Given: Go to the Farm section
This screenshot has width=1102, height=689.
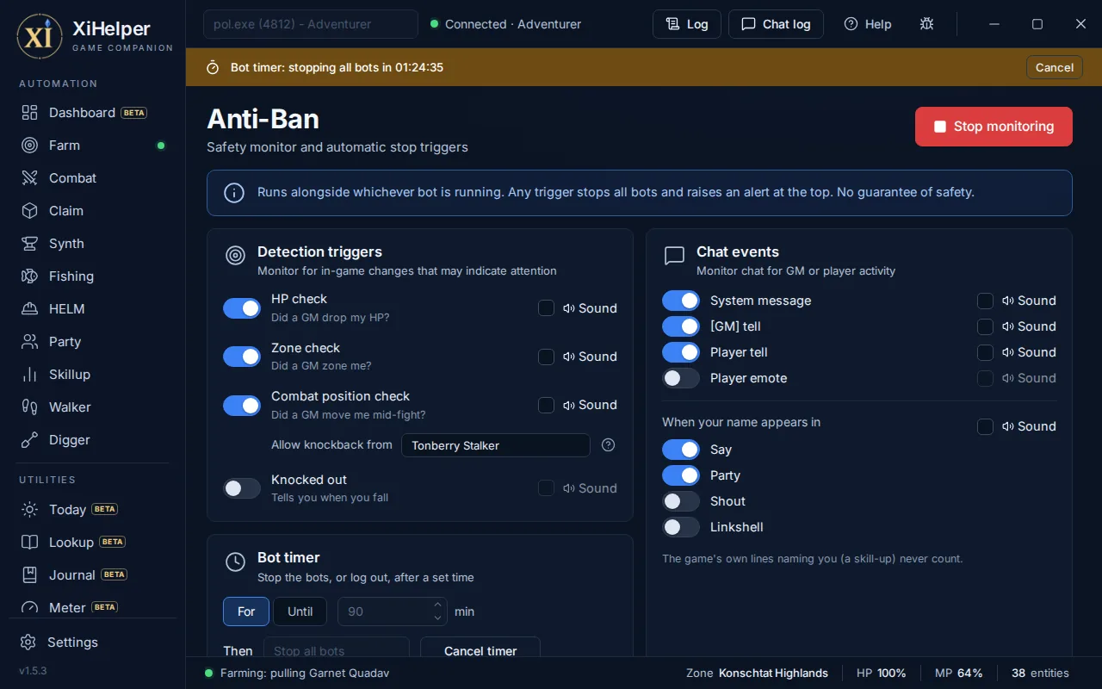Looking at the screenshot, I should click(x=93, y=146).
